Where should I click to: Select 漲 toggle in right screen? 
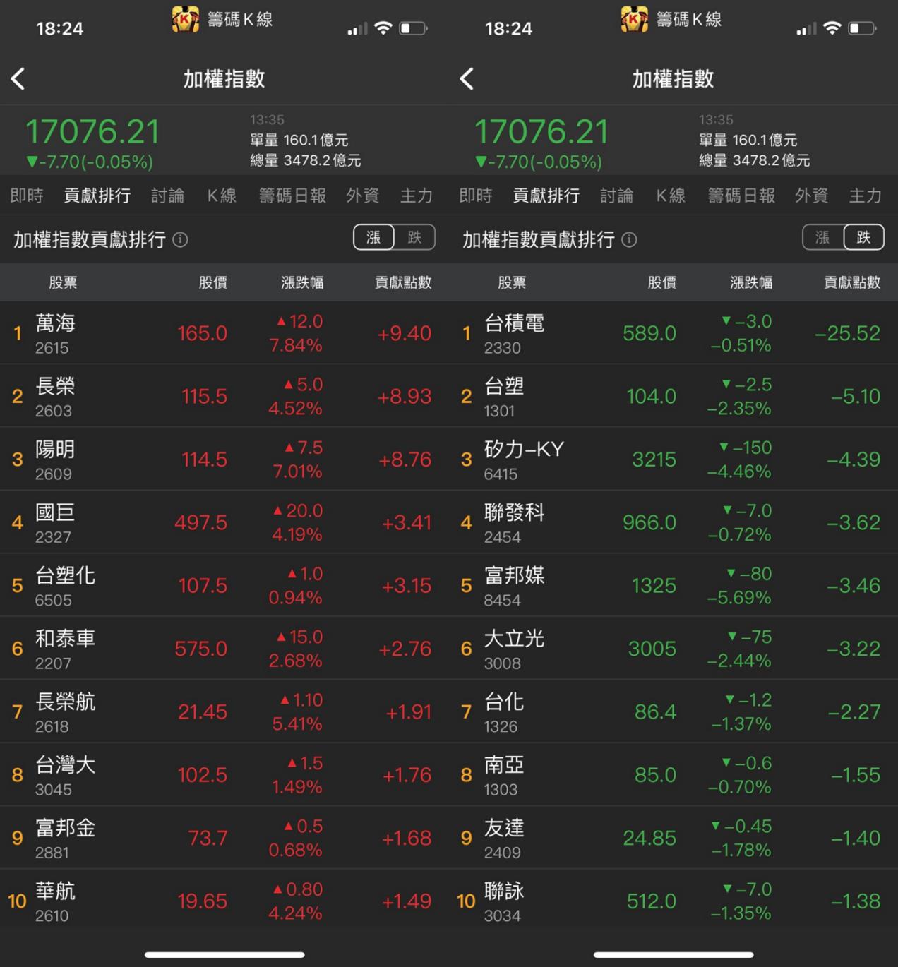[x=822, y=237]
